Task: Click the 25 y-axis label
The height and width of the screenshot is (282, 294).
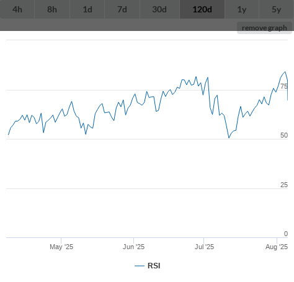Action: pos(284,185)
